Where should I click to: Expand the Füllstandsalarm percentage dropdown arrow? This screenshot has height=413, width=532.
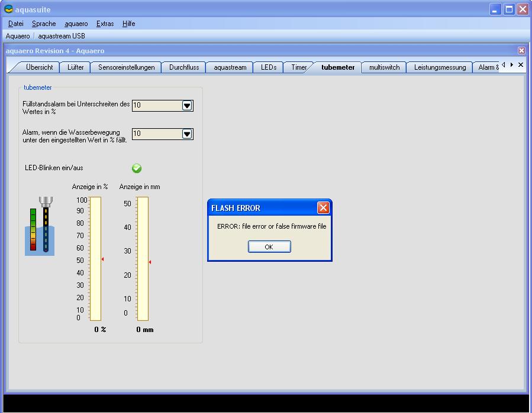[x=187, y=106]
